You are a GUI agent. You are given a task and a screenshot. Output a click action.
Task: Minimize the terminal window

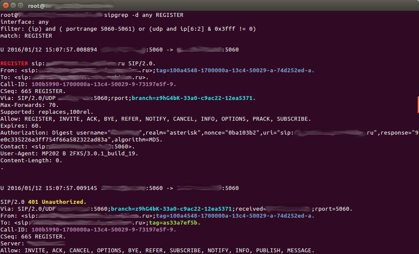coord(12,5)
